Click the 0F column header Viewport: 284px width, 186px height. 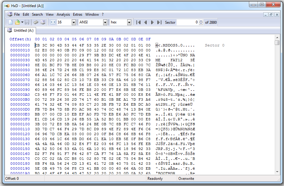pos(148,39)
